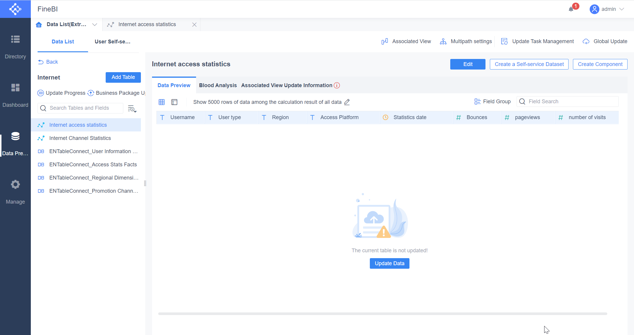Open the notifications bell
Viewport: 634px width, 335px height.
(571, 9)
